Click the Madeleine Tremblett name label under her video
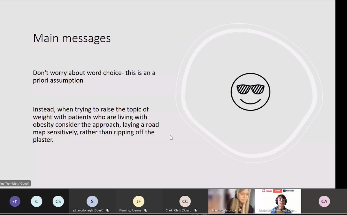Viewport: 347px width, 215px height. [277, 211]
